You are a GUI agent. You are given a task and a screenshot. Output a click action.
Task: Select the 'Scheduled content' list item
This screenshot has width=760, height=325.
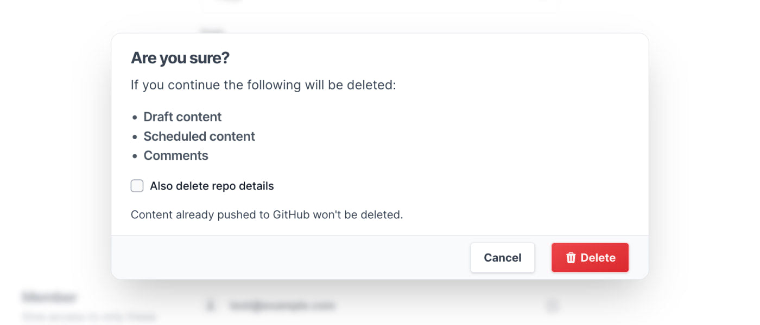[x=199, y=136]
